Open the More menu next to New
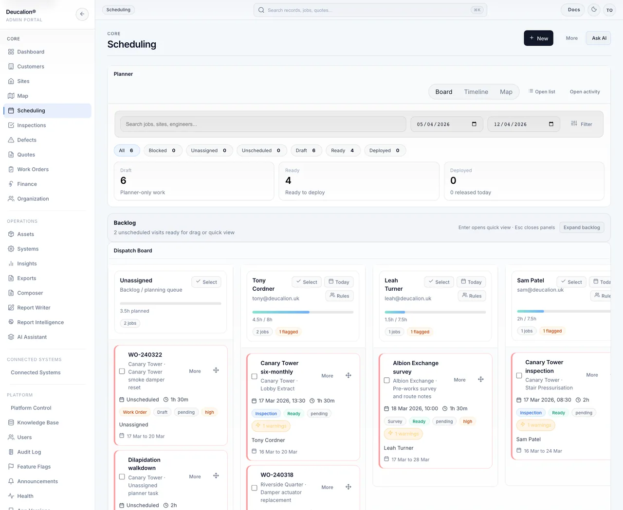 571,38
